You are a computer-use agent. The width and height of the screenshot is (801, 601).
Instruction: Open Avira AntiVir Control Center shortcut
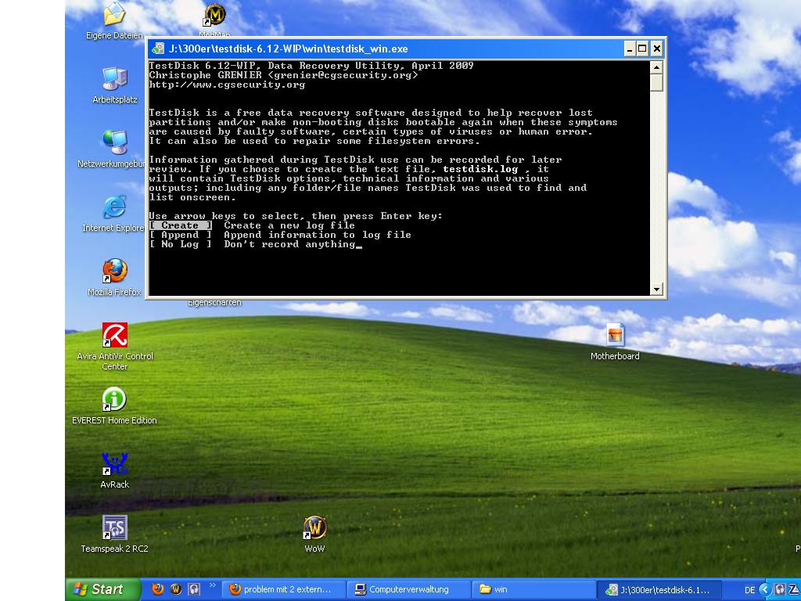coord(114,346)
